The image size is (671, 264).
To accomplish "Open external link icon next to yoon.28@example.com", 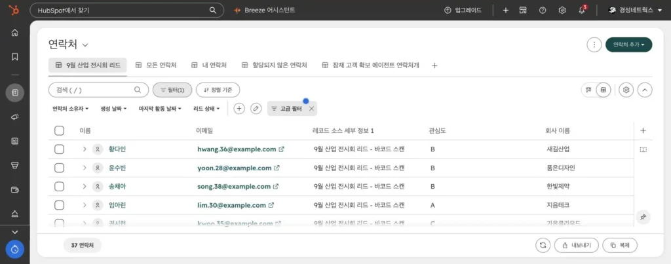I will (277, 168).
